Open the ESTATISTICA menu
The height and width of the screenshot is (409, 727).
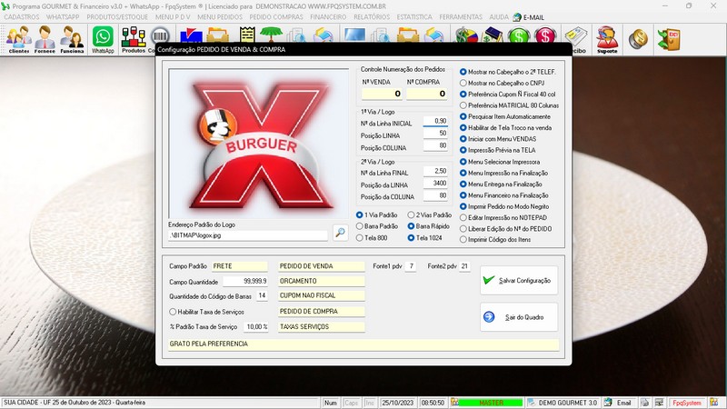(x=414, y=17)
